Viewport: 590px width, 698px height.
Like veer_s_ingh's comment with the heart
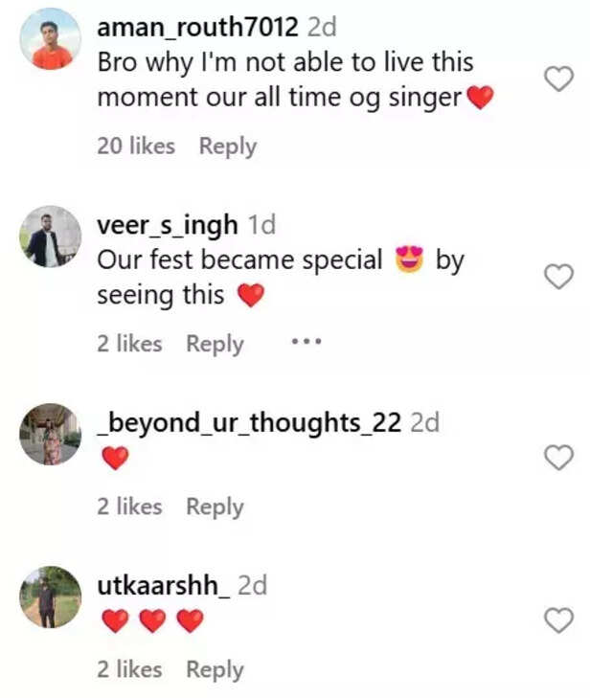[558, 278]
